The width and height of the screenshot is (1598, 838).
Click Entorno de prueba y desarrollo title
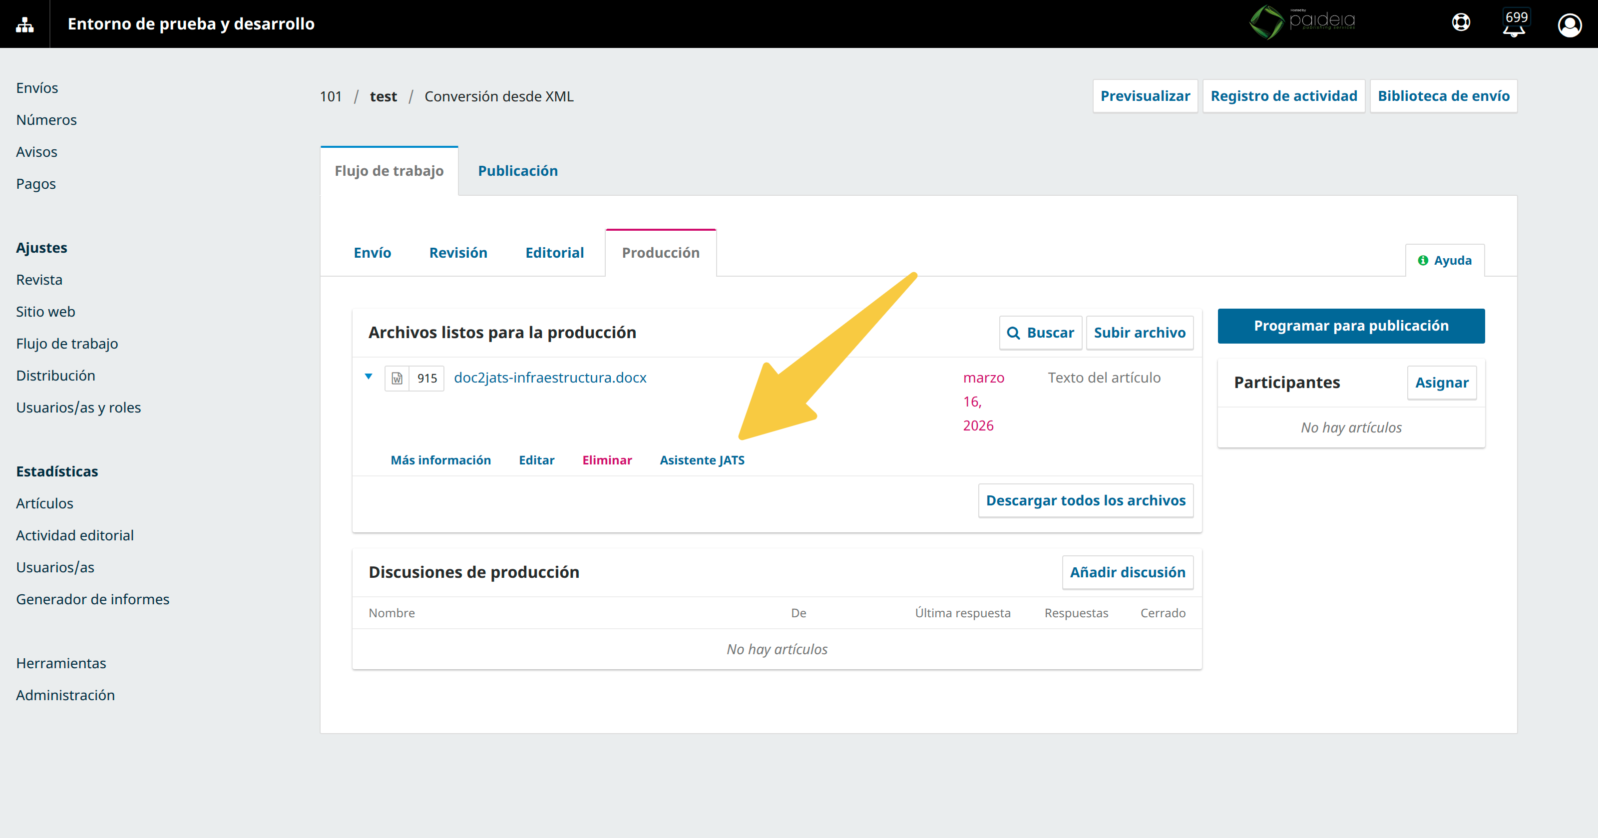(191, 23)
